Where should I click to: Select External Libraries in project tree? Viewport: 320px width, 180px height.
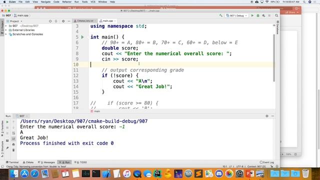click(23, 30)
